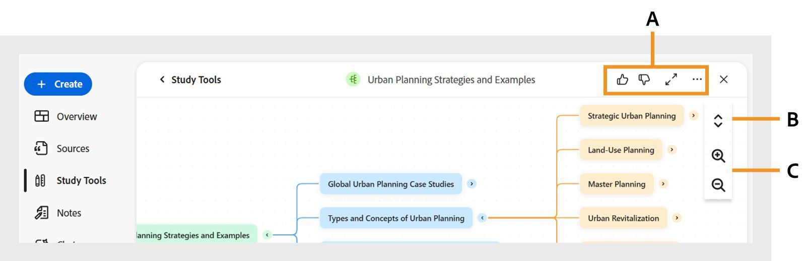This screenshot has width=806, height=261.
Task: Go back to Study Tools
Action: tap(190, 80)
